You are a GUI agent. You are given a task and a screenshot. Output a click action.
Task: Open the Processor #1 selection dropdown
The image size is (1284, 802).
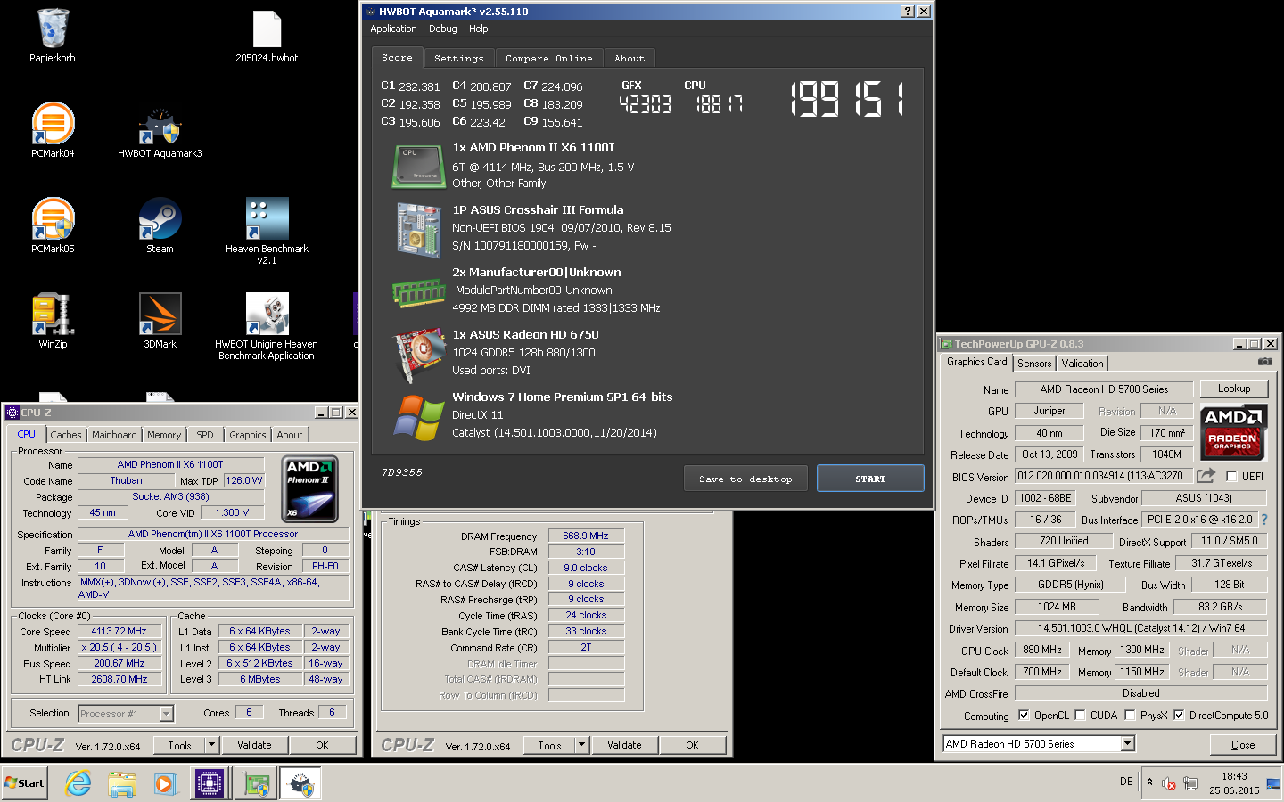point(166,713)
